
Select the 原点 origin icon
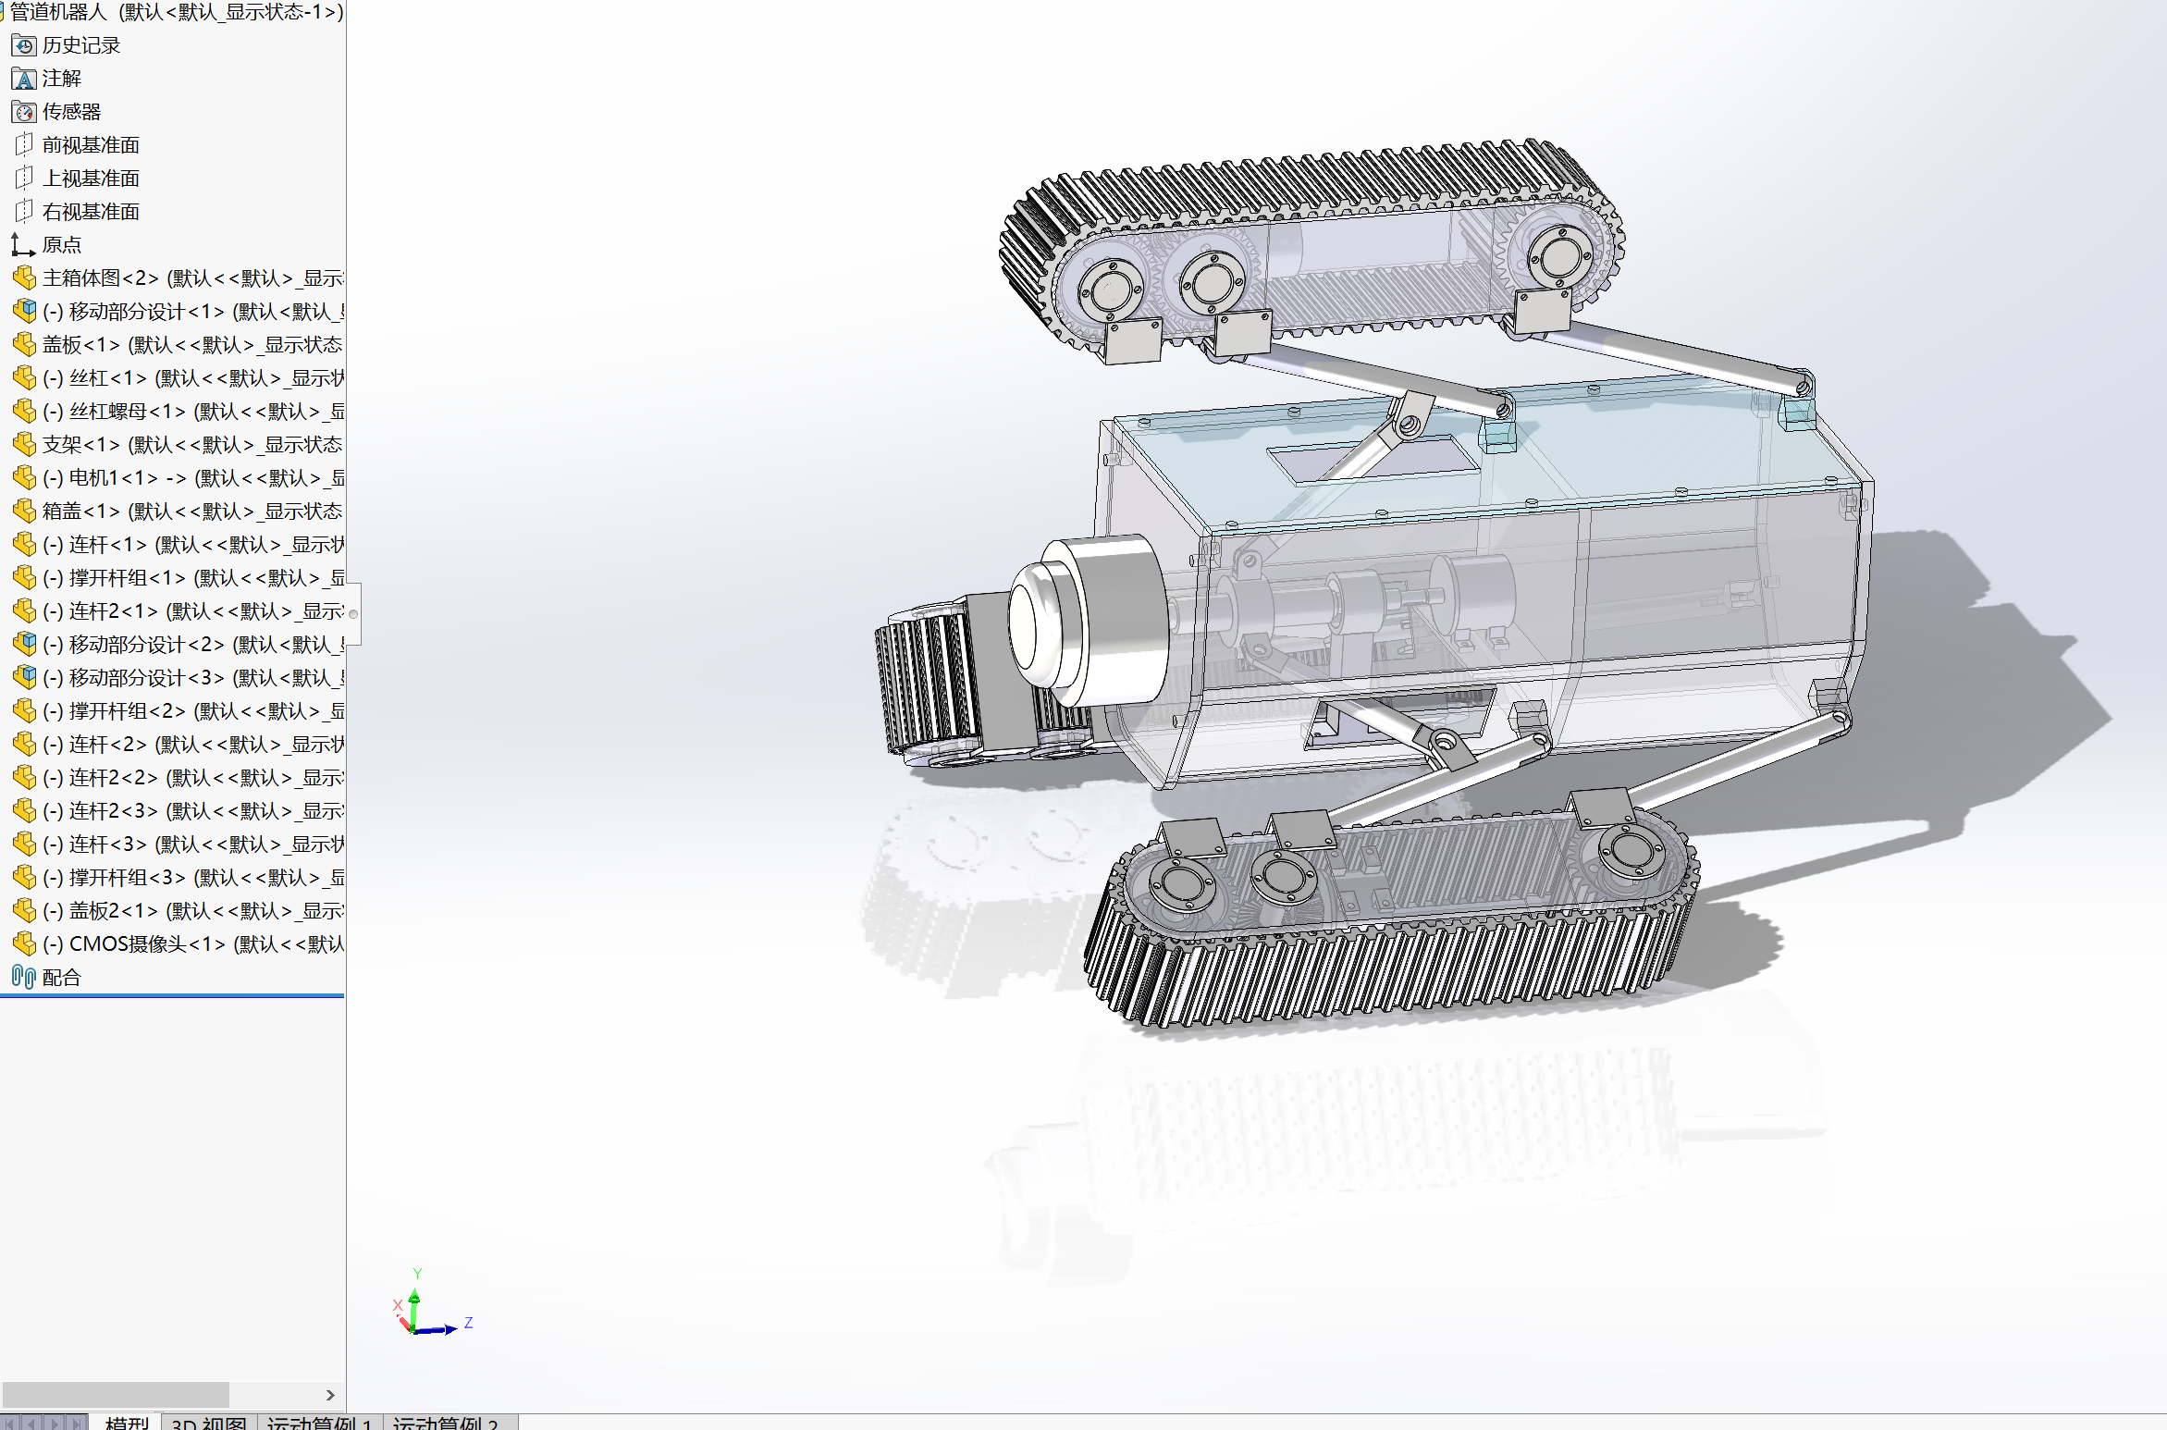point(24,245)
